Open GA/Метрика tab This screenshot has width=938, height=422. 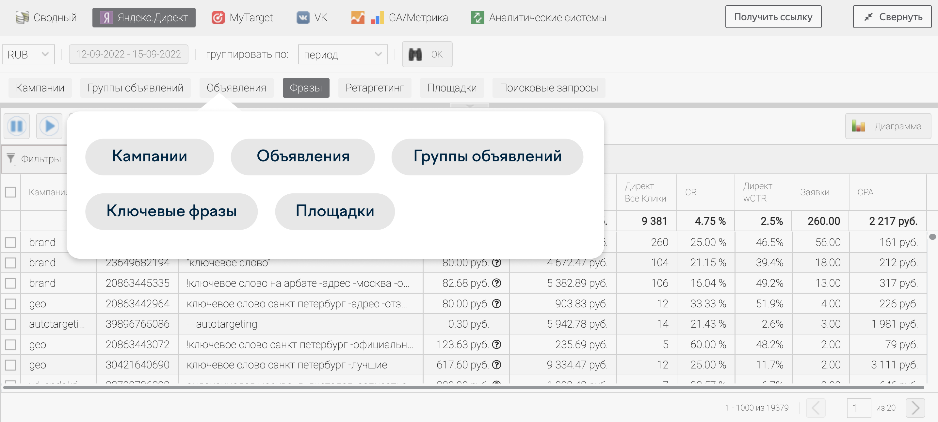(400, 18)
